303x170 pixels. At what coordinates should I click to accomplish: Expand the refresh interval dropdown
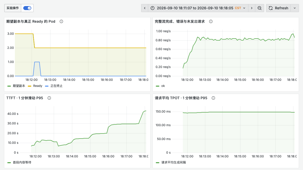(x=295, y=8)
